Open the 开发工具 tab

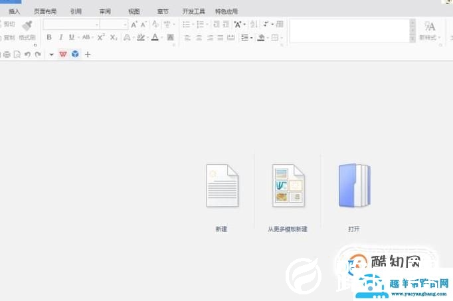pyautogui.click(x=193, y=11)
